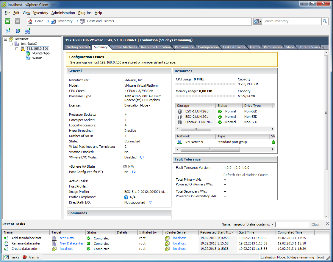Click the WinXP VM icon in tree
Viewport: 333px width, 262px height.
coord(28,58)
